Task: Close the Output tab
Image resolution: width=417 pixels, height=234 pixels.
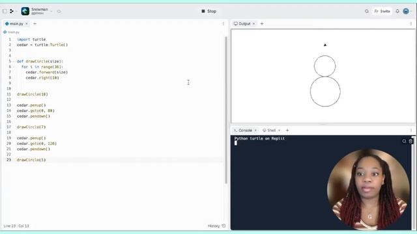Action: 253,23
